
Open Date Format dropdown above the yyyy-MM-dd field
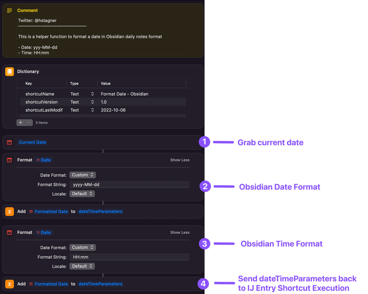pyautogui.click(x=82, y=175)
